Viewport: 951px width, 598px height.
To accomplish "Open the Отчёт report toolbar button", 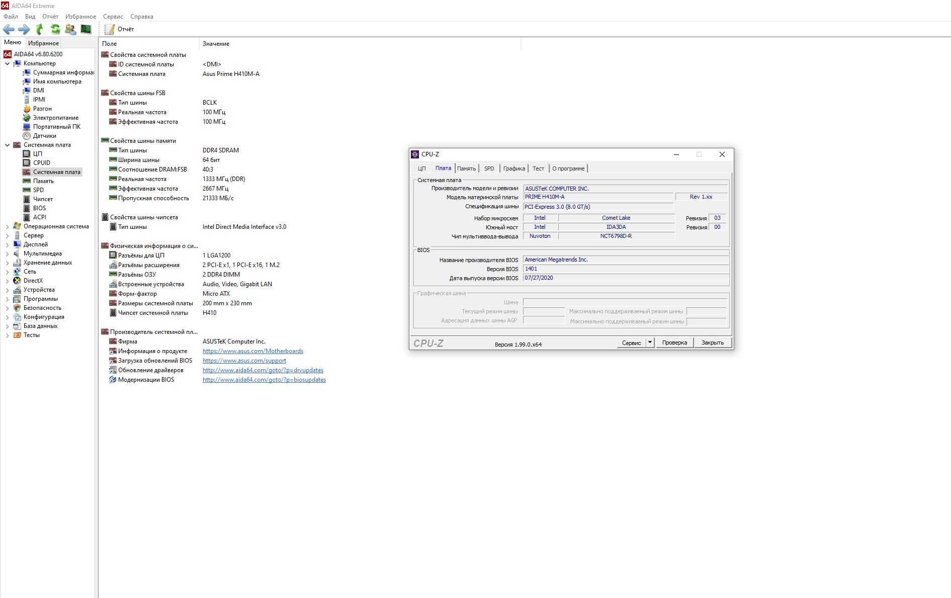I will tap(119, 29).
